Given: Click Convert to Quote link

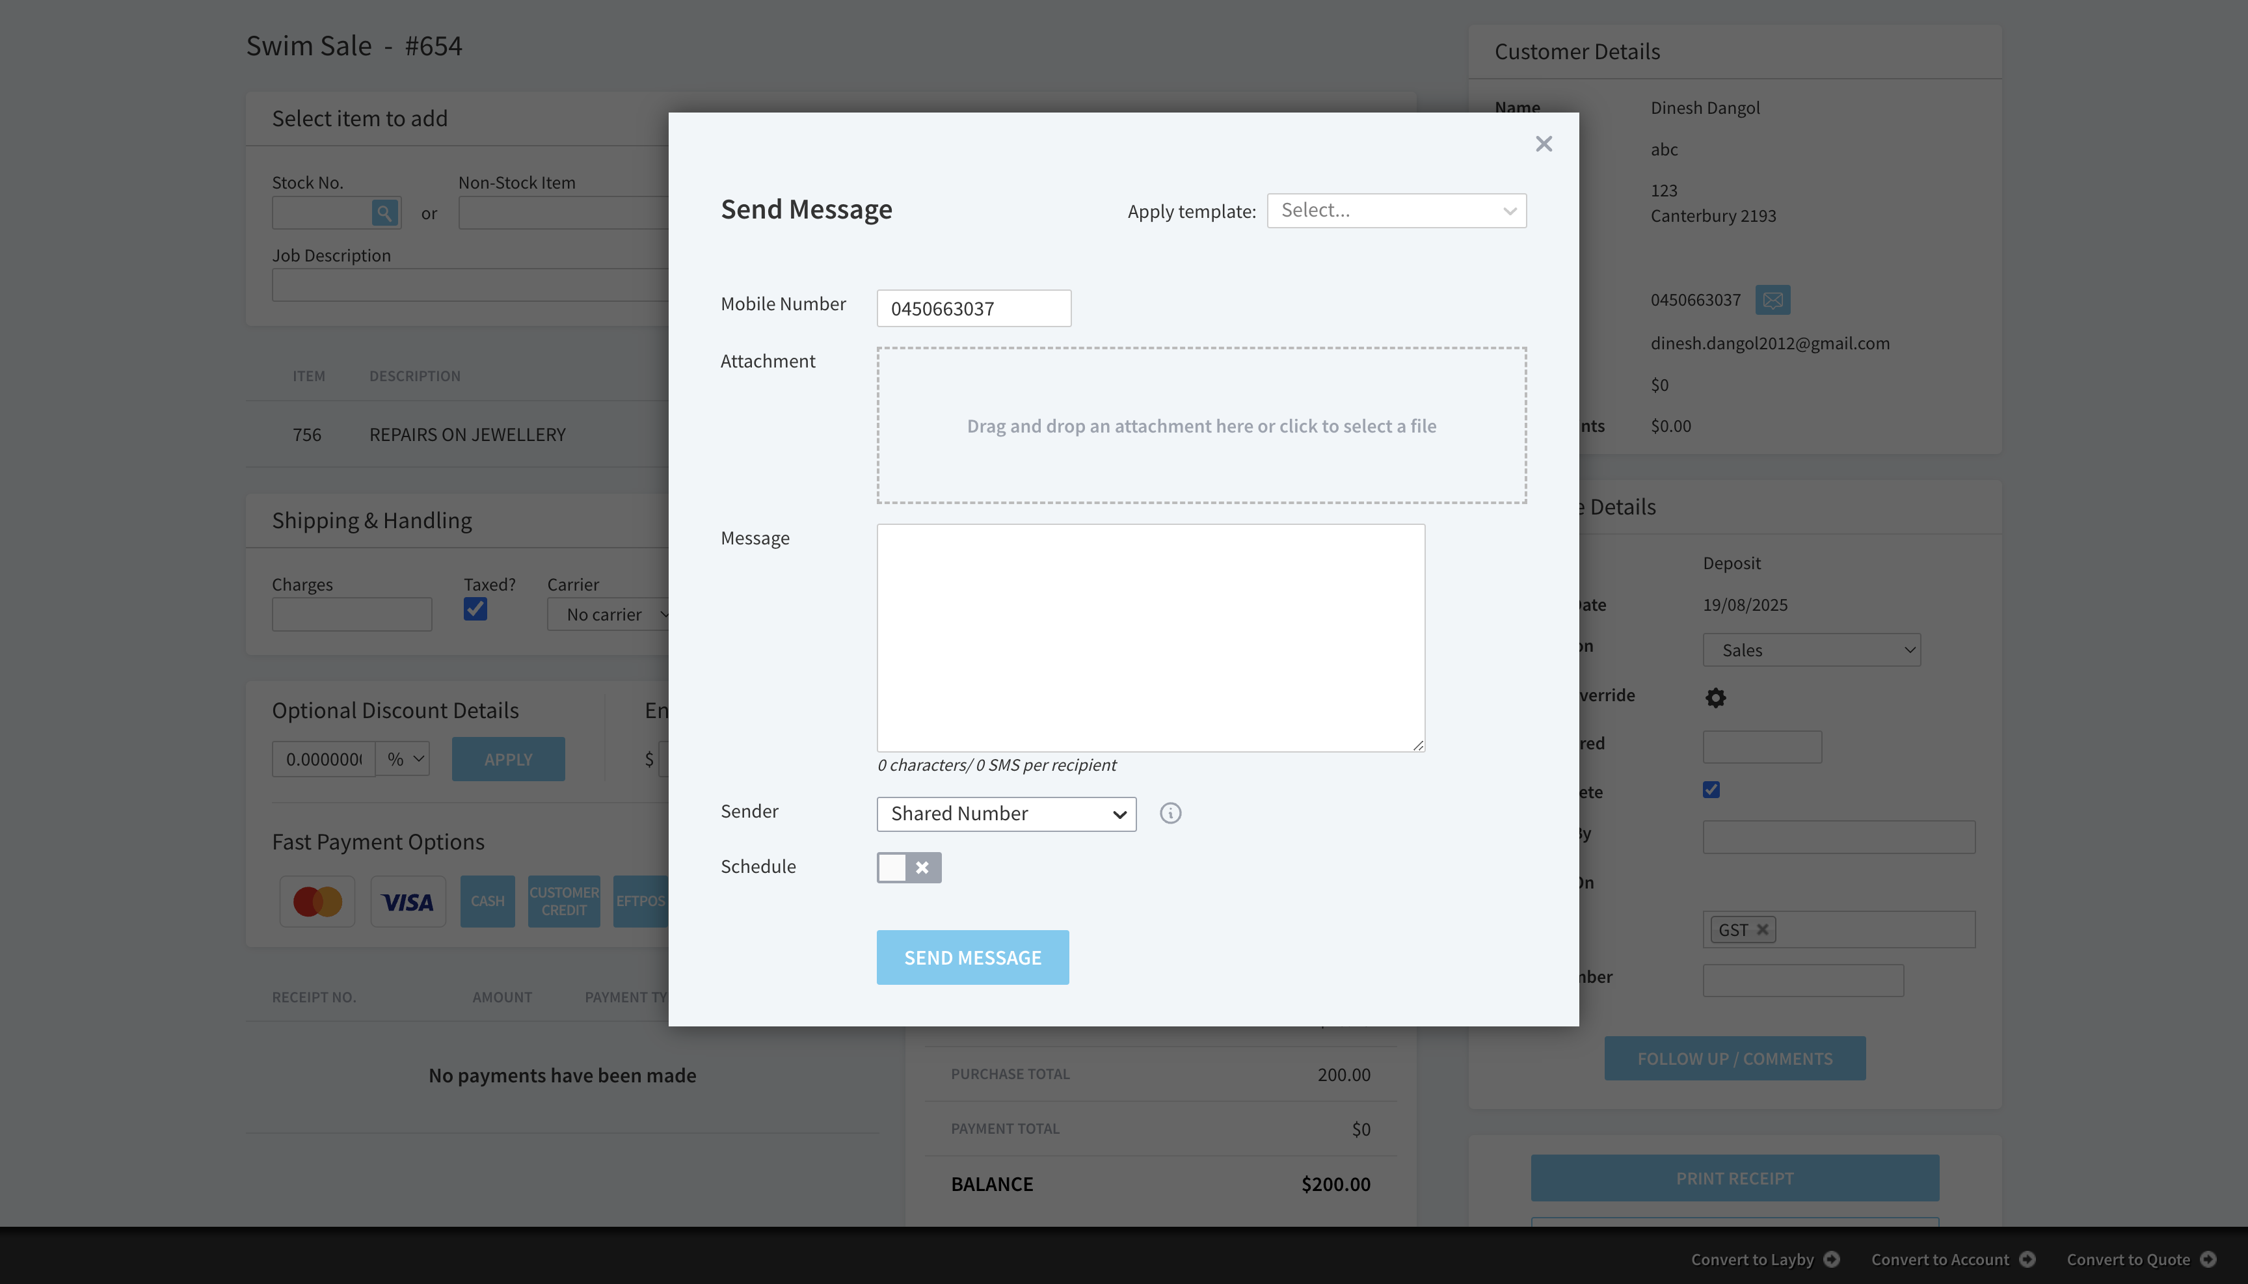Looking at the screenshot, I should [x=2127, y=1259].
